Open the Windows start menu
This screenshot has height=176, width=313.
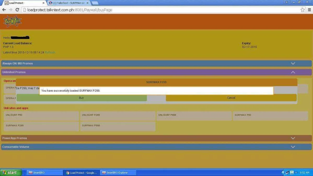(x=11, y=173)
